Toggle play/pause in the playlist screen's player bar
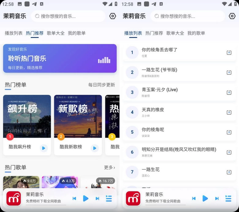This screenshot has height=212, width=239. [x=205, y=199]
